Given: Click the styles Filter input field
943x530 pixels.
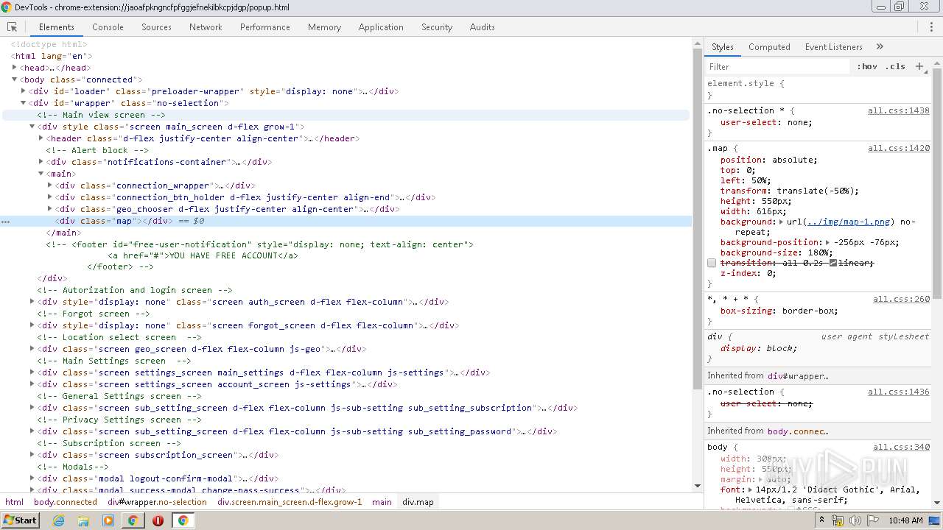Looking at the screenshot, I should pos(778,66).
